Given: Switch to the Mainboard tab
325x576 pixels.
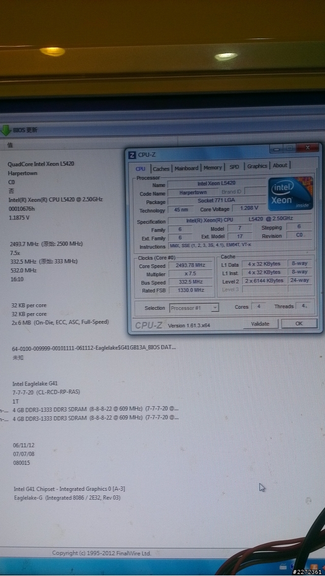Looking at the screenshot, I should [186, 168].
